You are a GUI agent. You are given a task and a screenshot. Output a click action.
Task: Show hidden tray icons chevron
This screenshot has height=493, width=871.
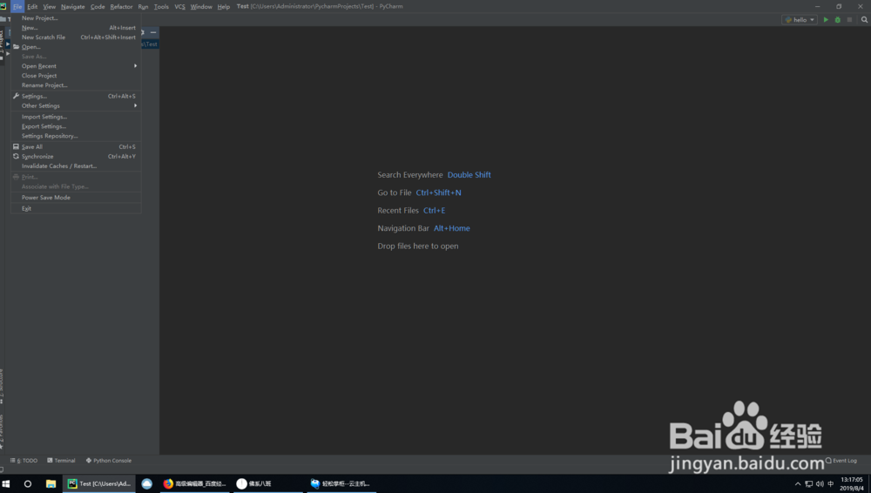pos(798,483)
